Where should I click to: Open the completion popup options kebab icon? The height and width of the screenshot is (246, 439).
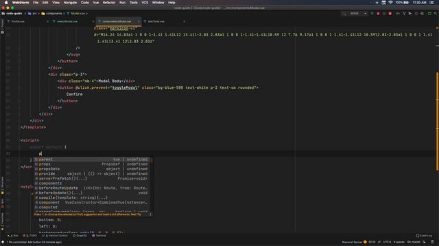pos(151,215)
